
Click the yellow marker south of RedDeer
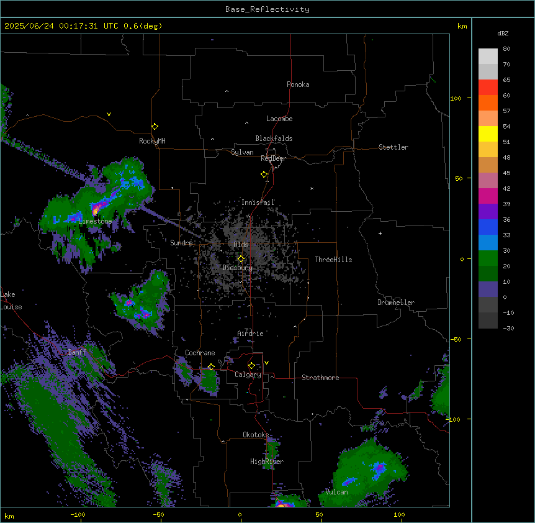[264, 175]
